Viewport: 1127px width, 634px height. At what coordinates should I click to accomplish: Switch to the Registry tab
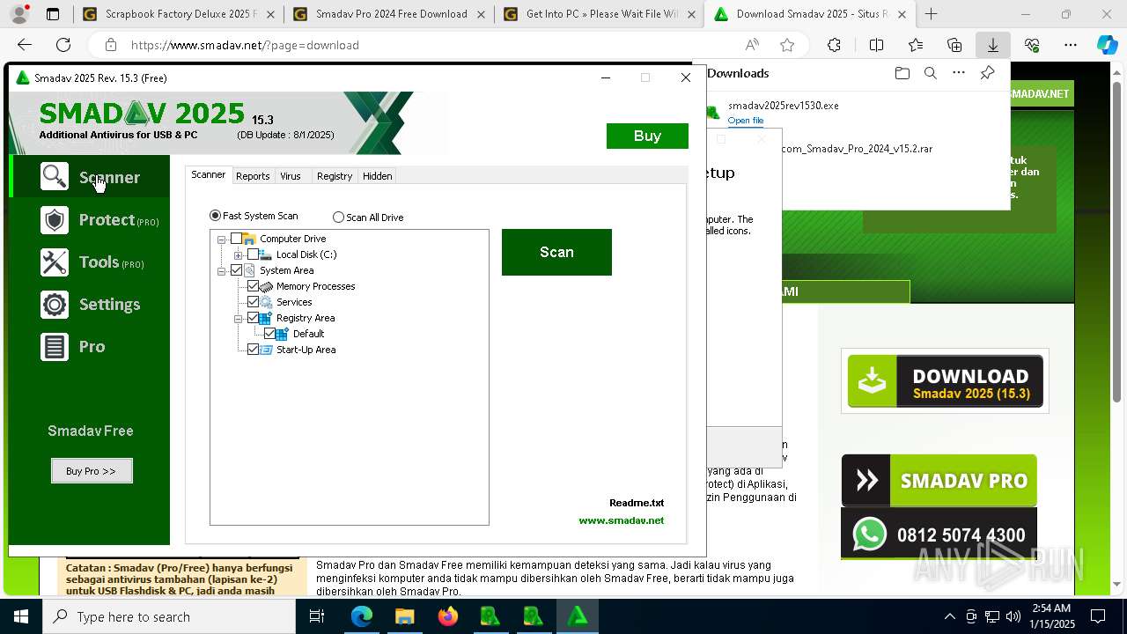(x=335, y=176)
